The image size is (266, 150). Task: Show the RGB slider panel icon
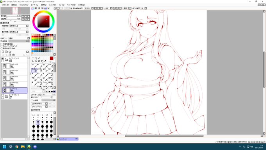pyautogui.click(x=36, y=8)
